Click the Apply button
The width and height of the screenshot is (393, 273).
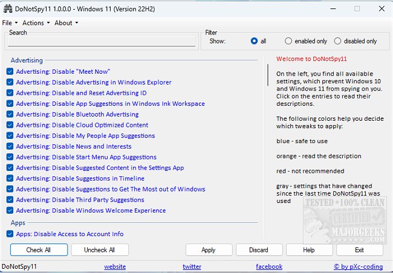coord(209,250)
